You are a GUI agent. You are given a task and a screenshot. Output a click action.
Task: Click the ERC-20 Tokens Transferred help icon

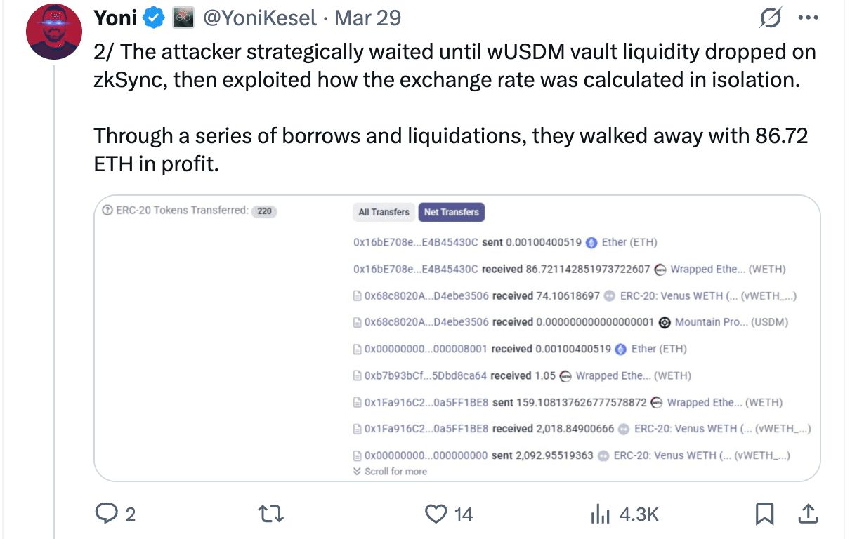(x=107, y=210)
